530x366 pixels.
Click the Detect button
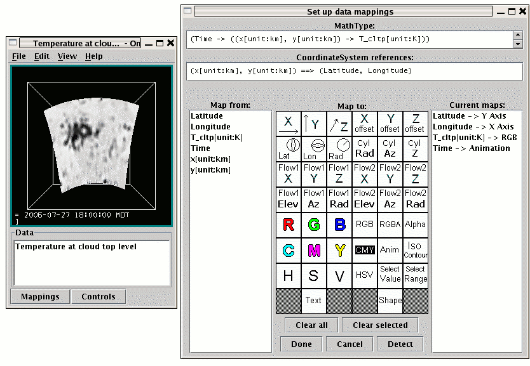400,344
